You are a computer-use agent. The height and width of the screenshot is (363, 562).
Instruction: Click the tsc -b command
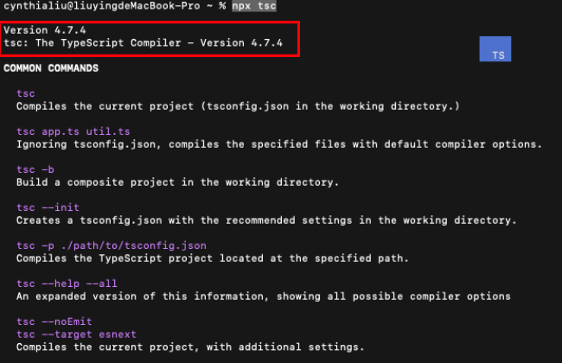[x=35, y=169]
